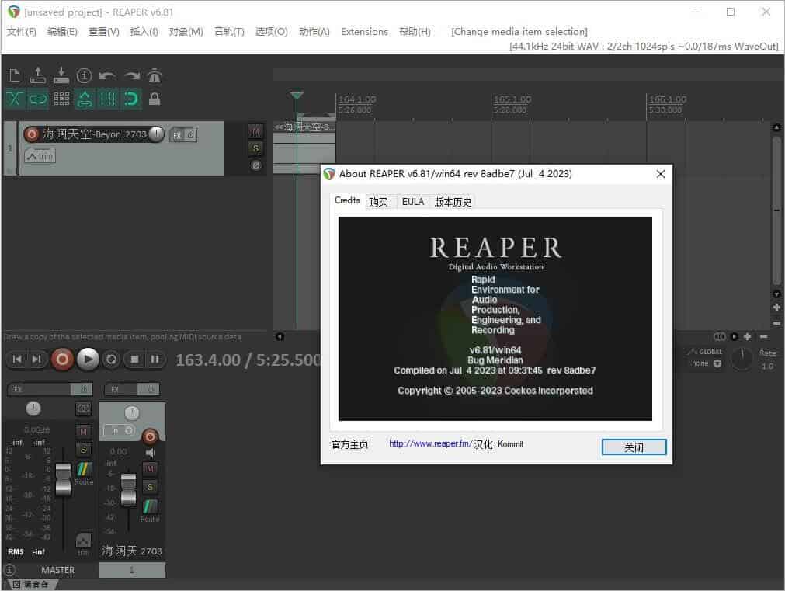Click the New Project toolbar icon

click(15, 75)
